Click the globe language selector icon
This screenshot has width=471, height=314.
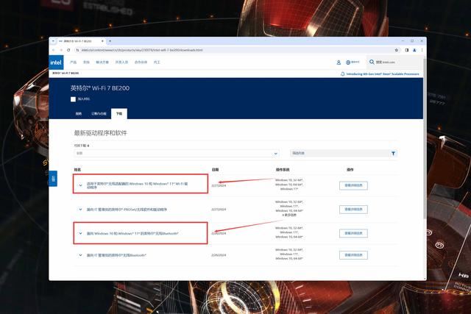(x=349, y=63)
